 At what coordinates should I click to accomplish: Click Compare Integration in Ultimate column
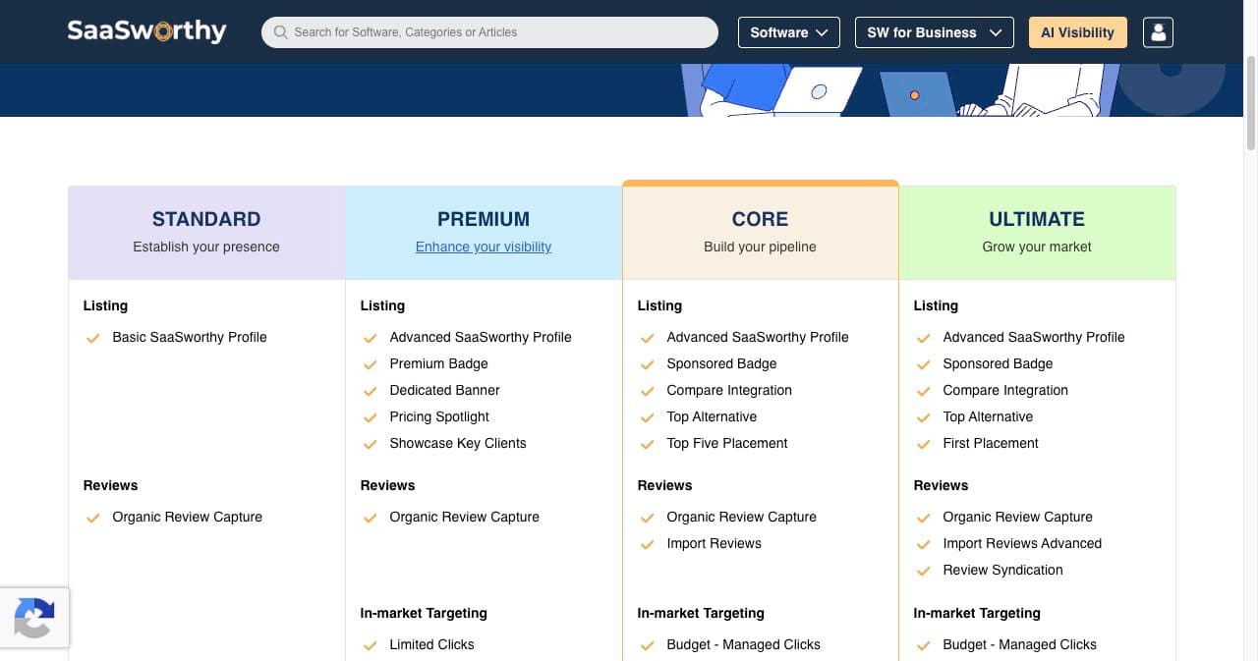[1005, 390]
